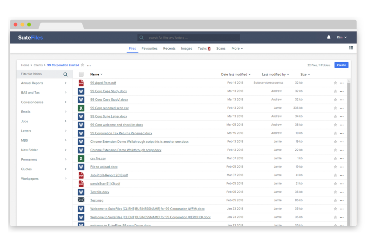Click the email icon beside Test.msg
The width and height of the screenshot is (373, 249).
point(81,200)
